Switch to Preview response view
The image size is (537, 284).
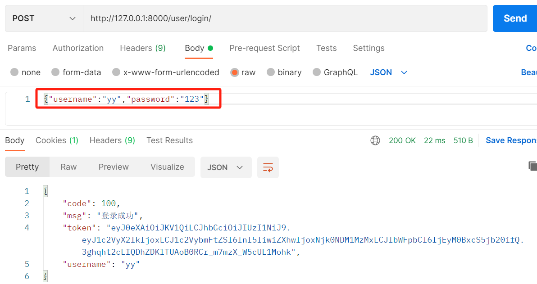tap(114, 167)
